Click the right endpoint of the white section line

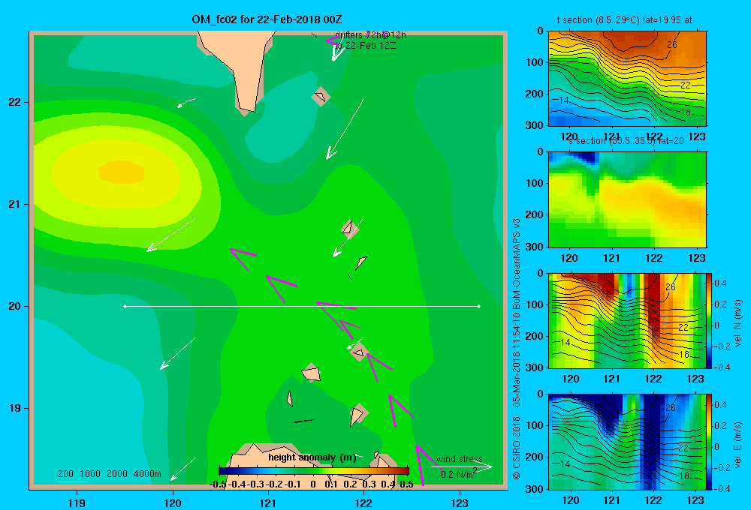[479, 306]
